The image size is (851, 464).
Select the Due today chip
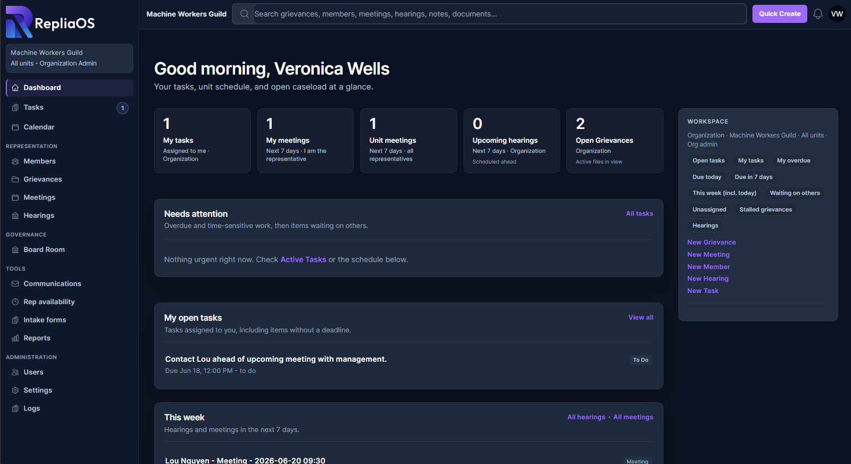click(707, 177)
